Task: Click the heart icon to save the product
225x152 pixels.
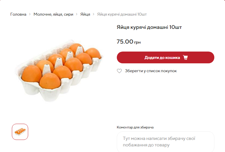Action: [119, 71]
